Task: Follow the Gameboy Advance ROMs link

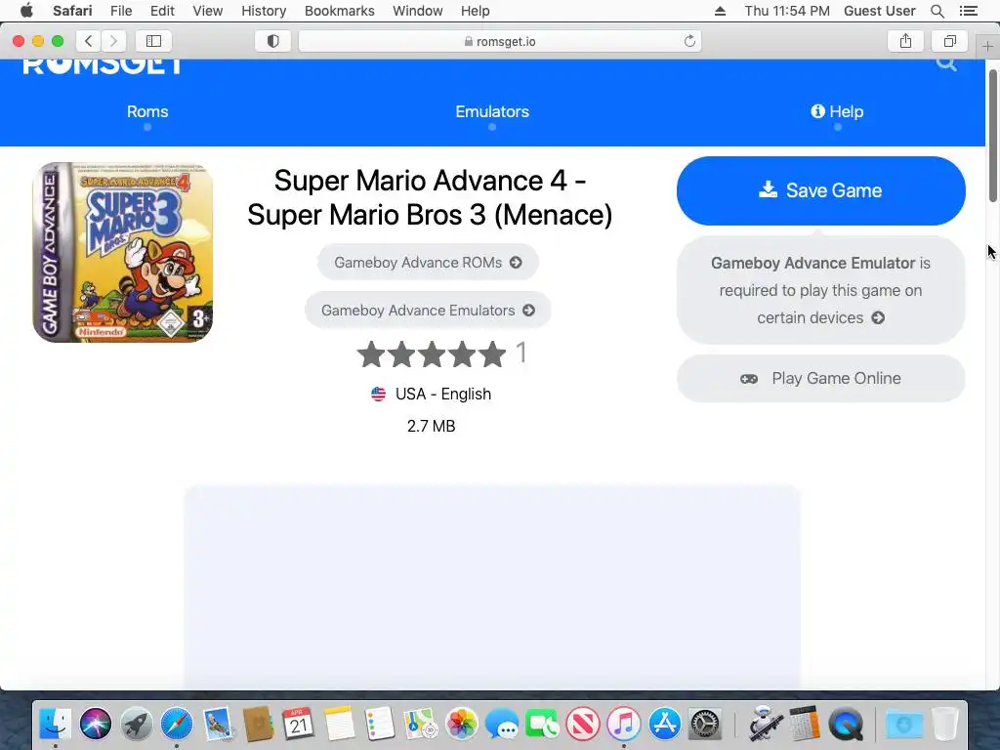Action: coord(428,262)
